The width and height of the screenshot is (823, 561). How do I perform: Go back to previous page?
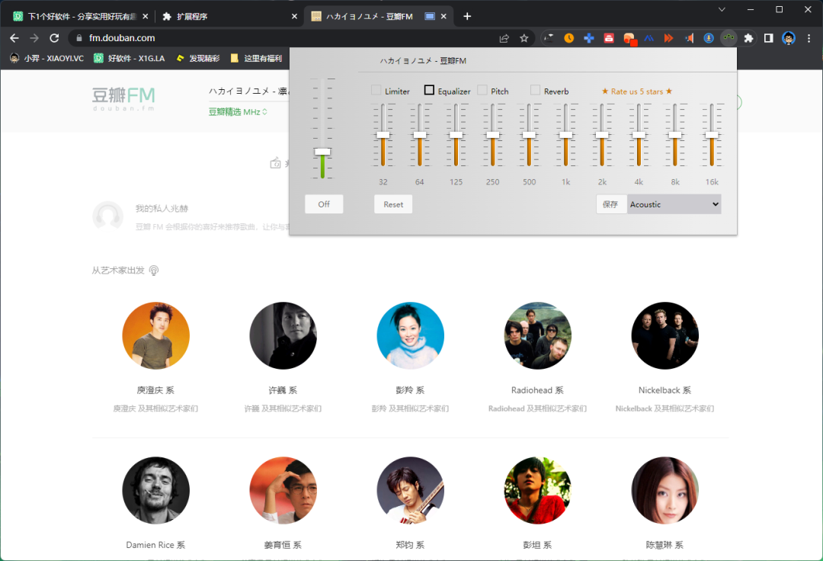14,38
